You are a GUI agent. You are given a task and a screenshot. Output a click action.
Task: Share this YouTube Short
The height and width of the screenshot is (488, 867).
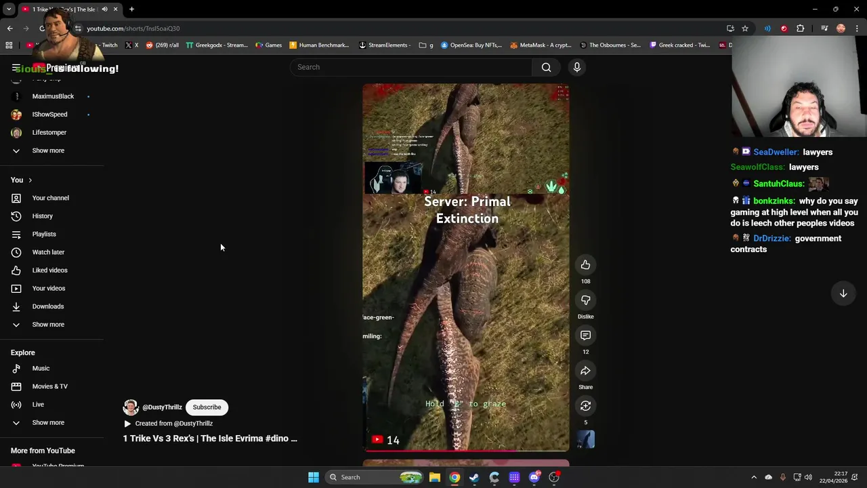click(585, 371)
